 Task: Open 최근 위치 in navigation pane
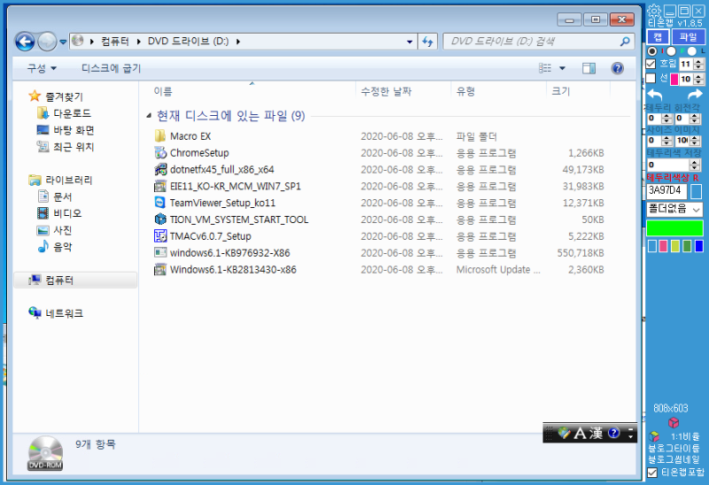coord(74,147)
